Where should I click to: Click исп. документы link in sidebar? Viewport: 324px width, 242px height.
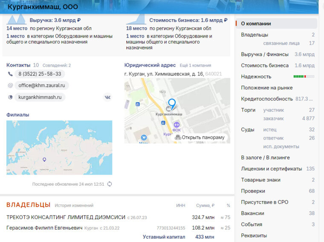click(281, 147)
